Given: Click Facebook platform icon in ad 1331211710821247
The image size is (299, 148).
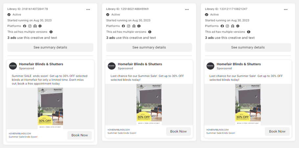Looking at the screenshot, I should 222,26.
